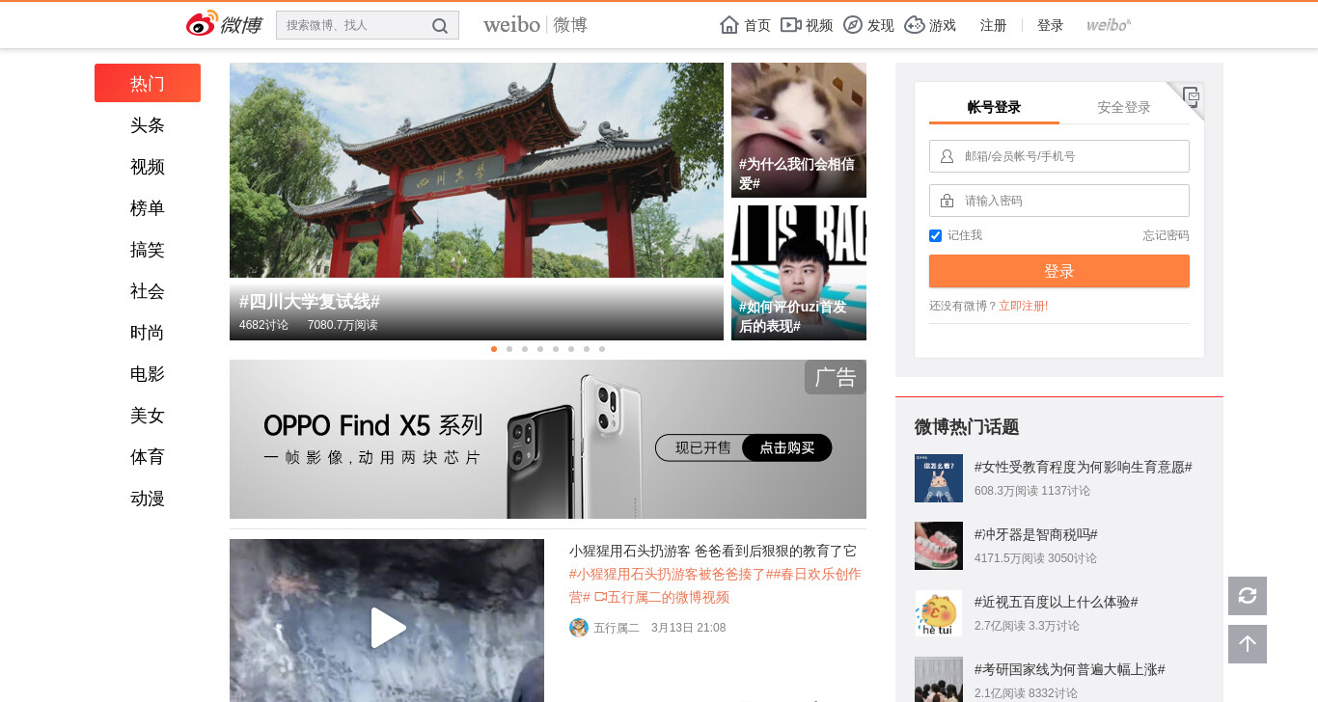Select the 安全登录 tab
Image resolution: width=1318 pixels, height=702 pixels.
[1124, 108]
